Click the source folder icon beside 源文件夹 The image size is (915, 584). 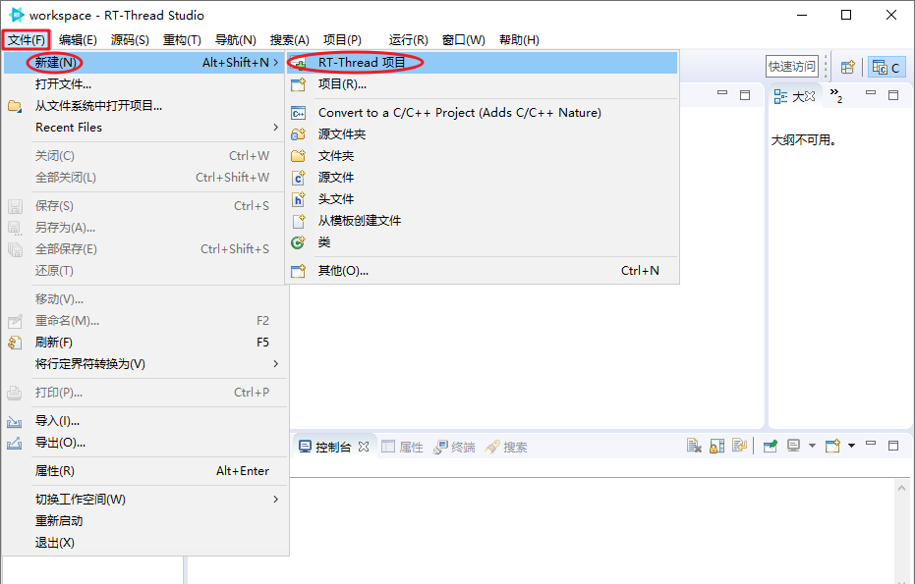[x=299, y=134]
